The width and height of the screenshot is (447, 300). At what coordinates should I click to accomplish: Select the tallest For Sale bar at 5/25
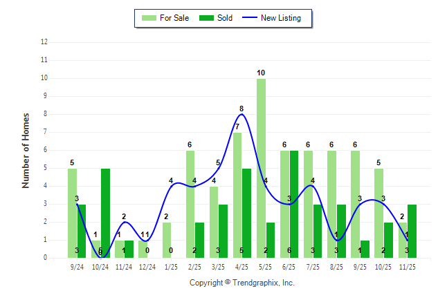point(261,168)
